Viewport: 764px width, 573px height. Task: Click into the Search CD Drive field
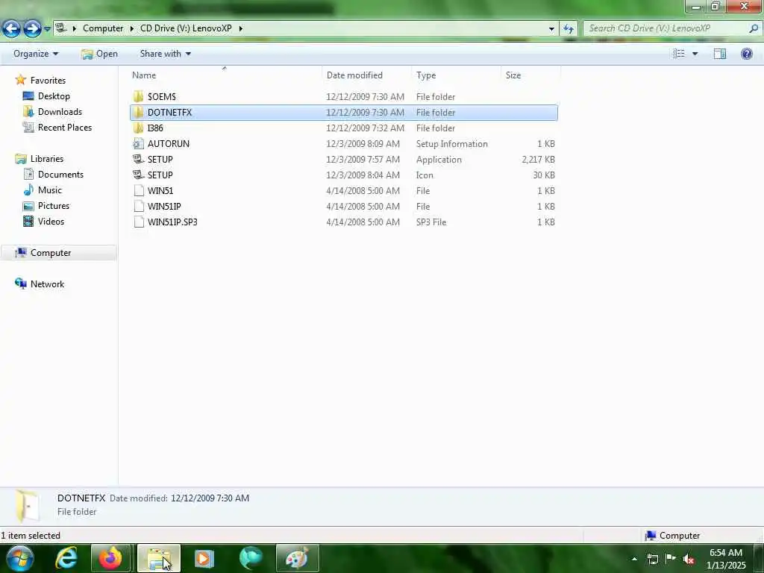(x=666, y=28)
